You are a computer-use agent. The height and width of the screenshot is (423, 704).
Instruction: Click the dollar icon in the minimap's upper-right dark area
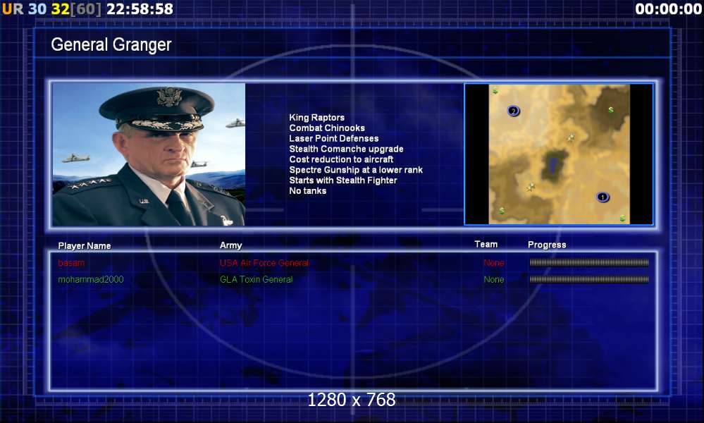610,109
